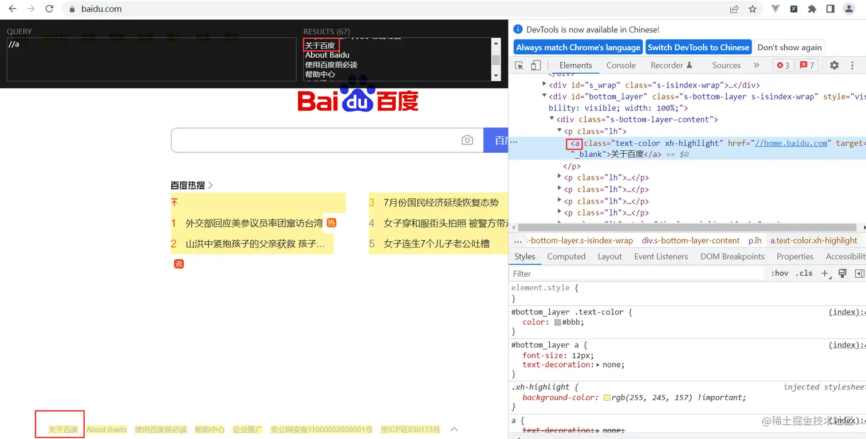Collapse the open p class lh node
Screen dimensions: 866x439
(x=560, y=131)
